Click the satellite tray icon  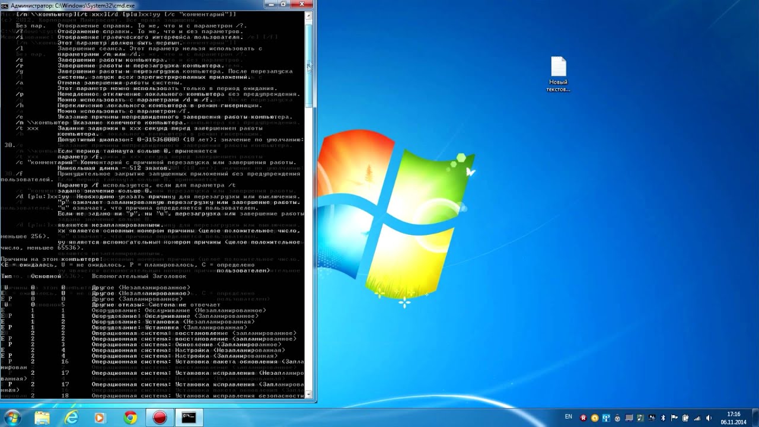[x=652, y=418]
